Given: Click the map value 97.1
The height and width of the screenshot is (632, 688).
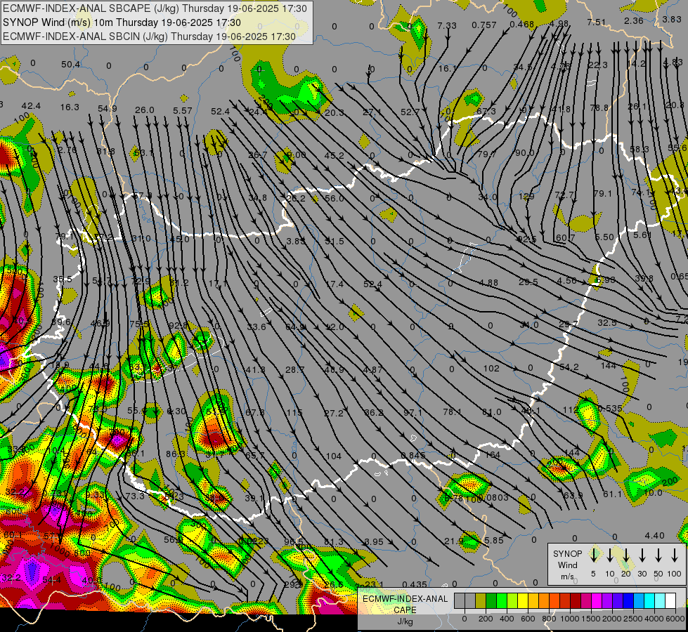Looking at the screenshot, I should [413, 413].
